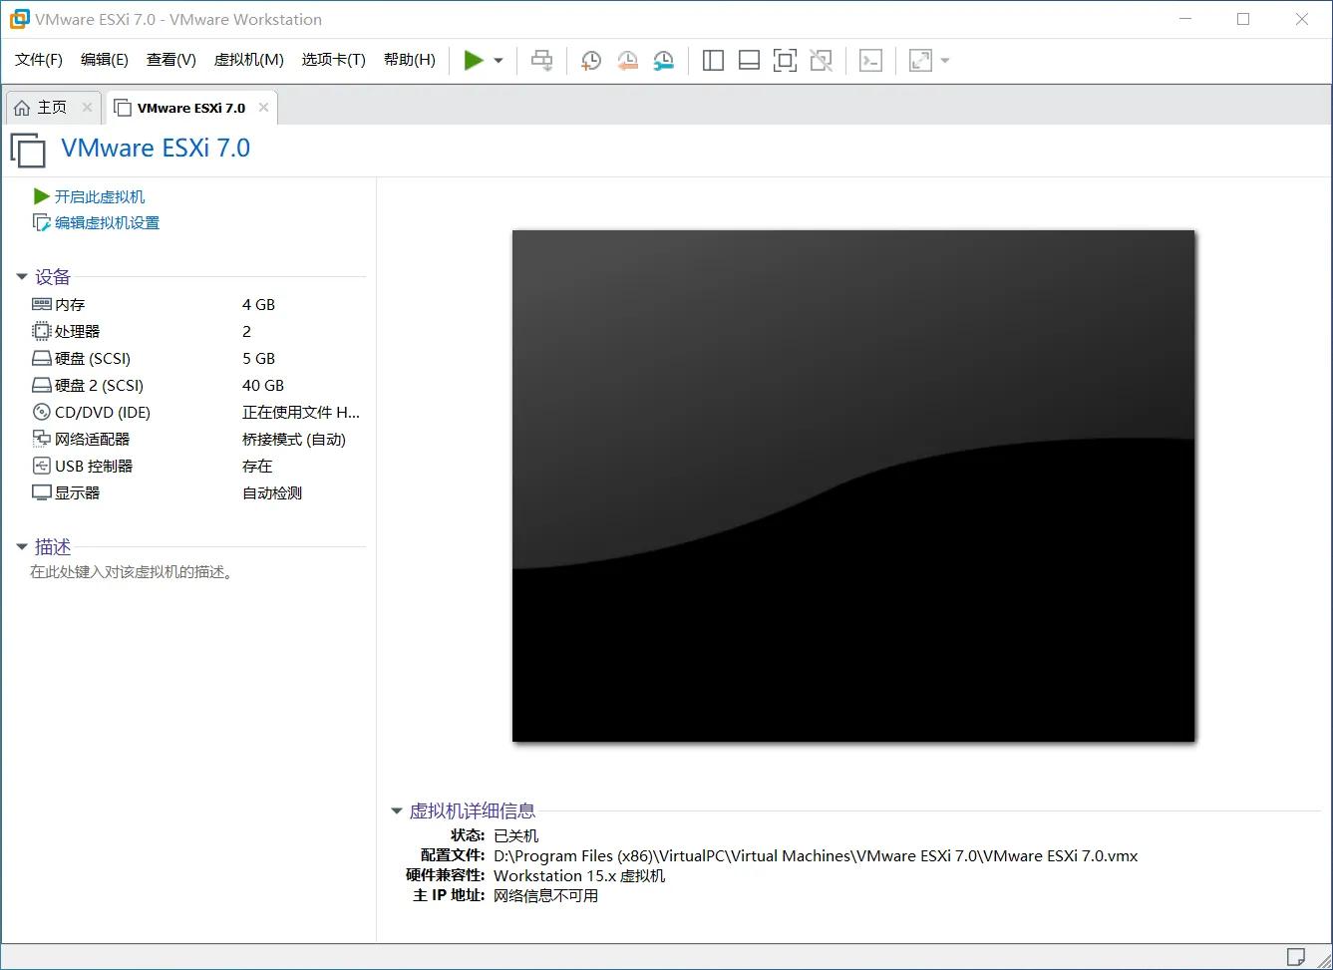Show or hide the library panel
Viewport: 1333px width, 970px height.
pyautogui.click(x=712, y=60)
